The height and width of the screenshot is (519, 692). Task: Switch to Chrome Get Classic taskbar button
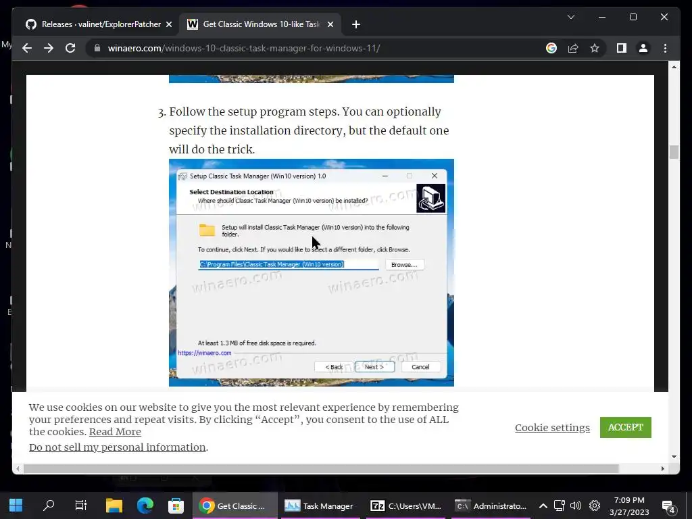click(235, 505)
